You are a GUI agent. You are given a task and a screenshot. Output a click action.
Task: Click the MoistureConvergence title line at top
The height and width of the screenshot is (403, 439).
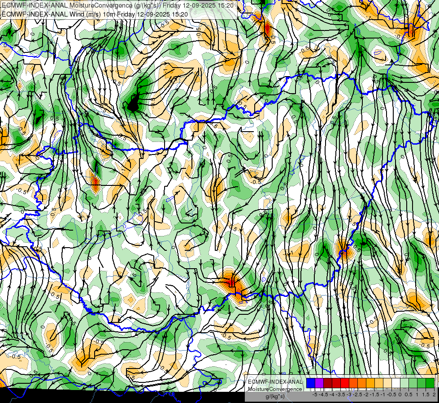[x=117, y=5]
